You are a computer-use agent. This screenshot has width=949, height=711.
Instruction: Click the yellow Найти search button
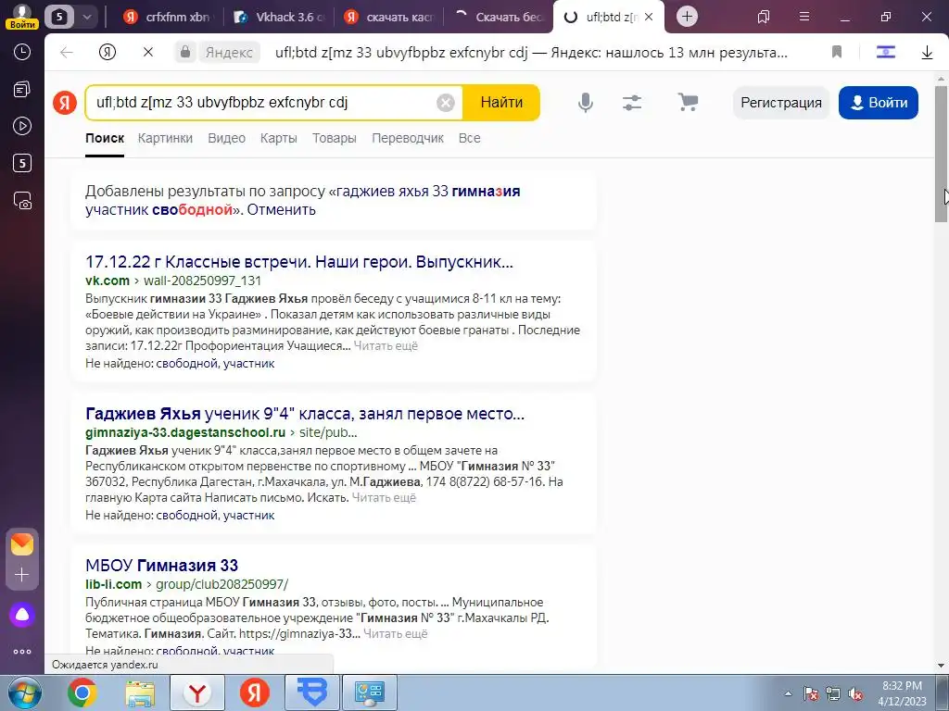(x=501, y=102)
